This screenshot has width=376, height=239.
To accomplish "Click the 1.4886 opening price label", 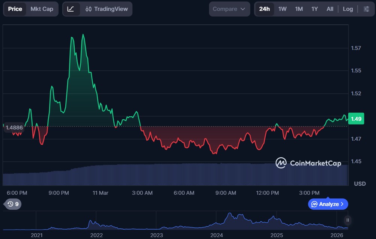I will (x=14, y=128).
